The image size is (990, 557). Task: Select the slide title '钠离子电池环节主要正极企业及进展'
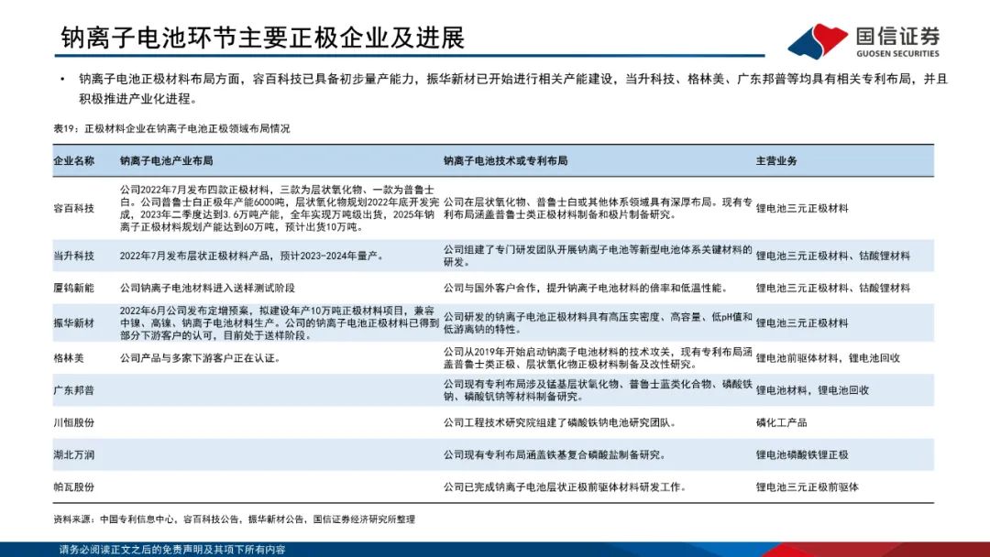263,38
